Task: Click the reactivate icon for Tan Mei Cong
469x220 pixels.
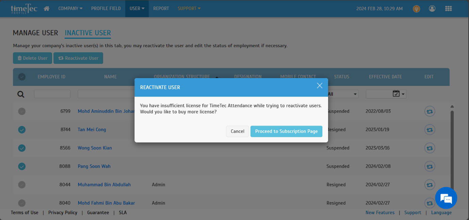Action: [430, 130]
